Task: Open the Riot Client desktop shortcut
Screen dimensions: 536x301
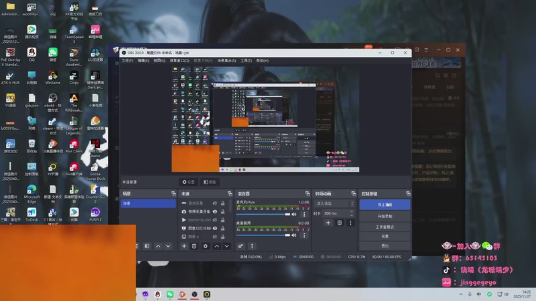Action: click(74, 146)
